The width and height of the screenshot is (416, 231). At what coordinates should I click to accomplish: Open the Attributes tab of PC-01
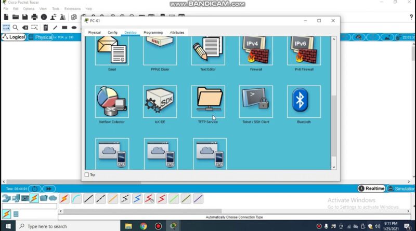coord(177,33)
